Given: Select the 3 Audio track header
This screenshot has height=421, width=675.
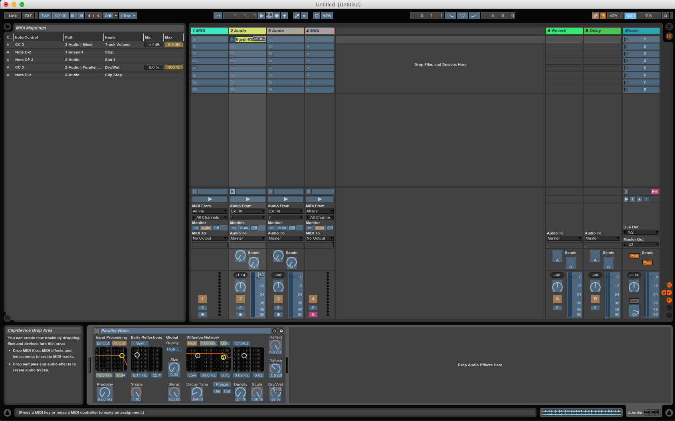Looking at the screenshot, I should click(x=285, y=31).
